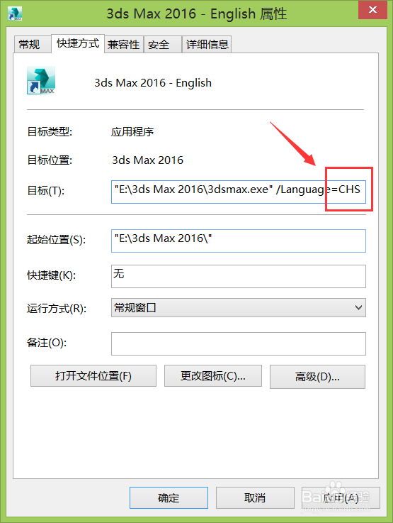
Task: Open the 兼容性 tab
Action: [124, 45]
